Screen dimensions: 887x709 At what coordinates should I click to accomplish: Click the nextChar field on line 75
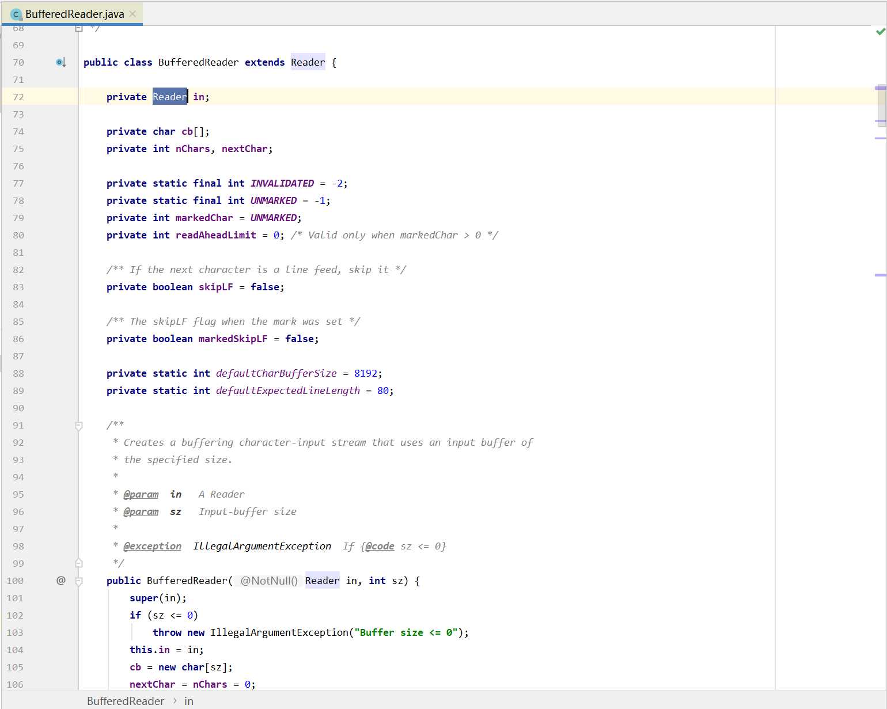point(245,149)
